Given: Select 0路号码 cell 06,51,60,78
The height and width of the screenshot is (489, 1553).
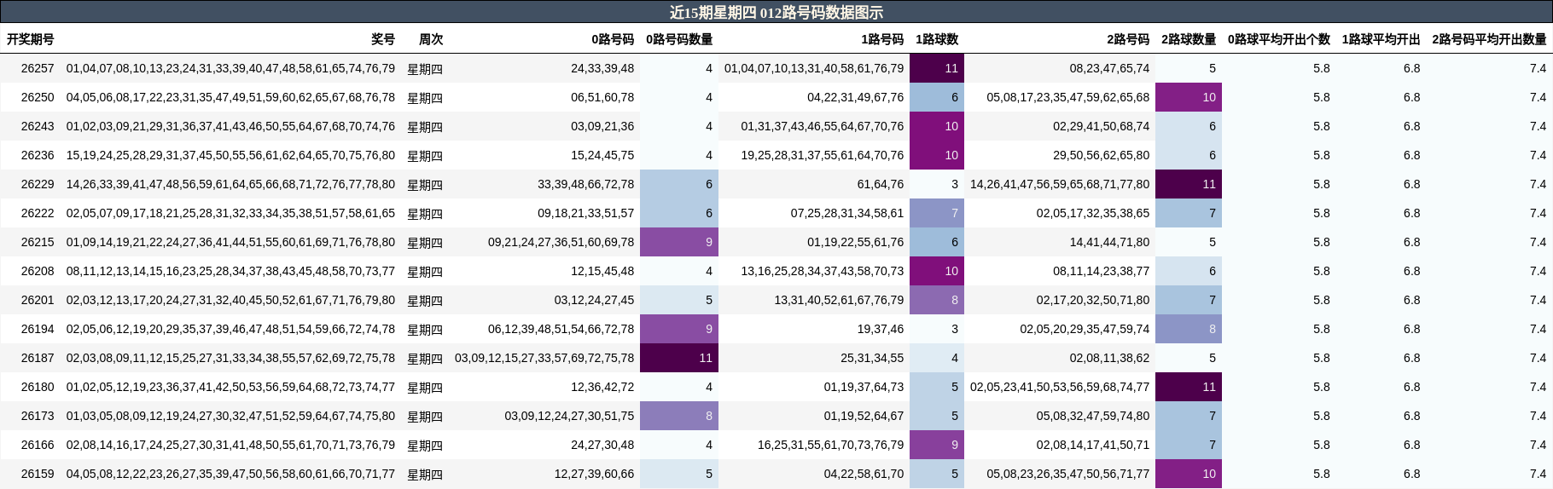Looking at the screenshot, I should point(602,97).
